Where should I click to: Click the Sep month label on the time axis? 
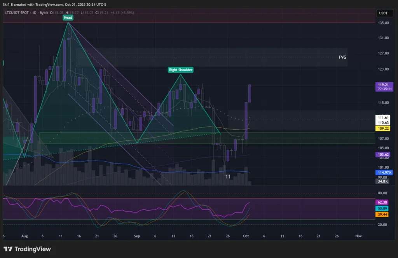[136, 236]
